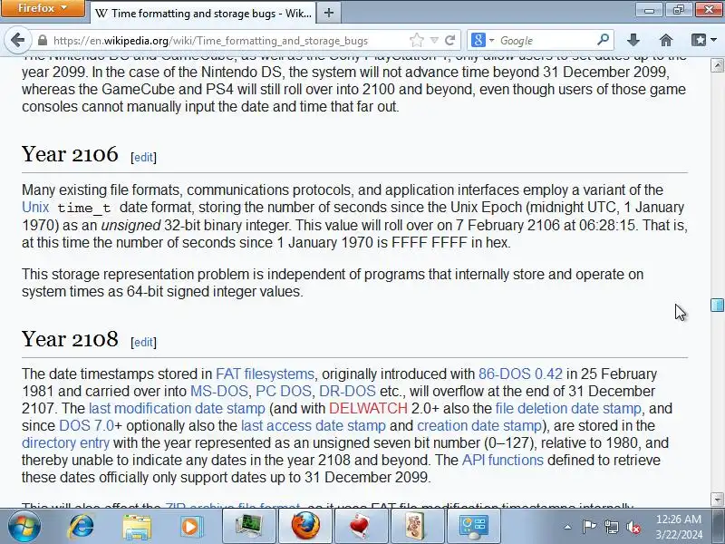Viewport: 725px width, 544px height.
Task: Click the scrollbar up arrow
Action: tap(717, 65)
